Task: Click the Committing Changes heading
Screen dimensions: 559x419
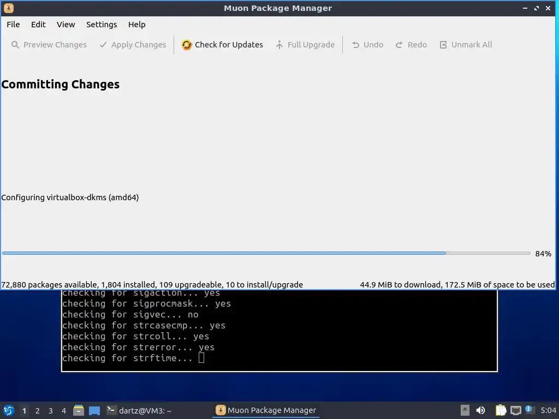Action: 61,85
